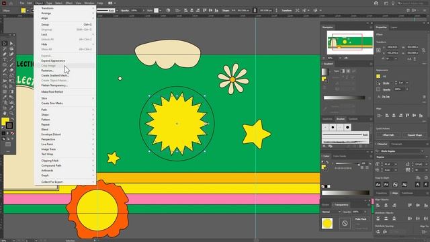Select the Eyedropper tool
Screen dimensions: 430x242
5,97
